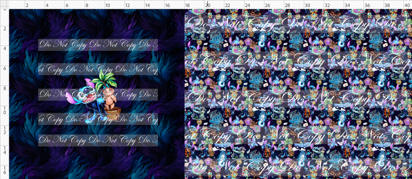Click the 4 mark on the left vertical ruler
The width and height of the screenshot is (412, 179).
tap(5, 49)
